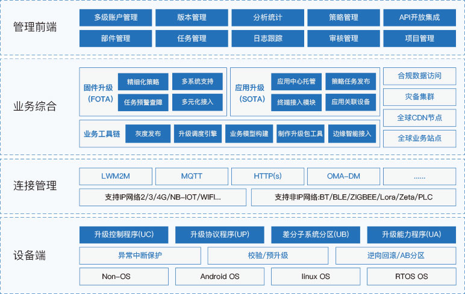Select the Android OS box
Image resolution: width=465 pixels, height=294 pixels.
[220, 277]
